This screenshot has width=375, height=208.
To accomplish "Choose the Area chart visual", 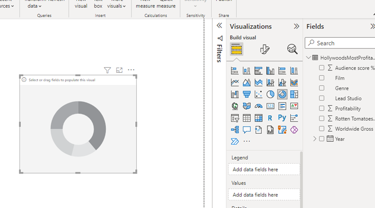I will click(247, 83).
